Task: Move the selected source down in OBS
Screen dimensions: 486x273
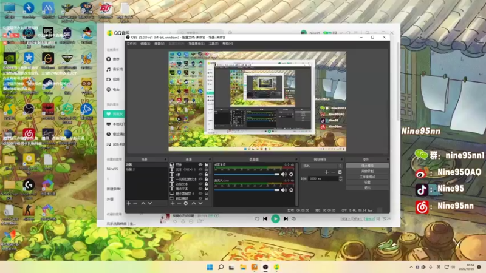Action: pyautogui.click(x=200, y=203)
